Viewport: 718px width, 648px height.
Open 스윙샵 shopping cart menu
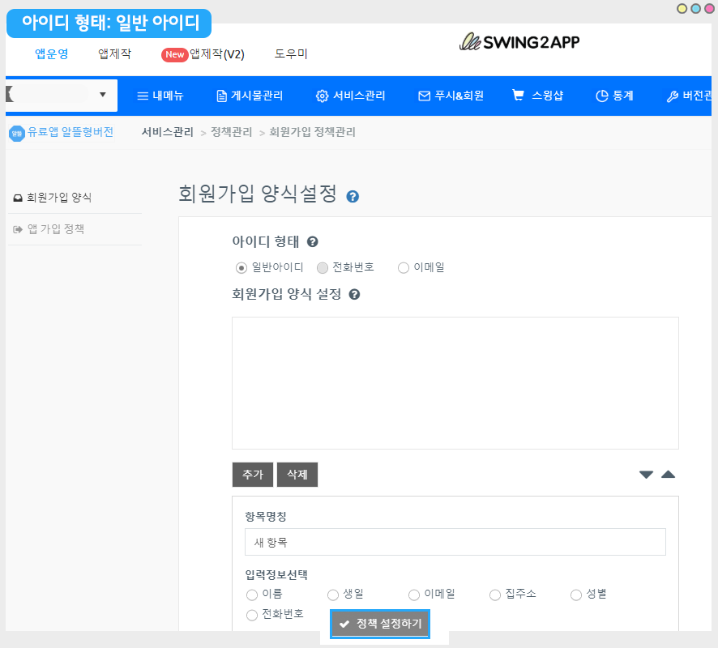point(537,96)
